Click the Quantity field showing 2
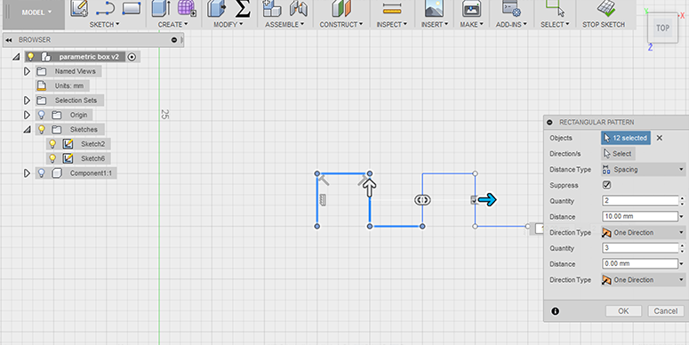 [640, 201]
